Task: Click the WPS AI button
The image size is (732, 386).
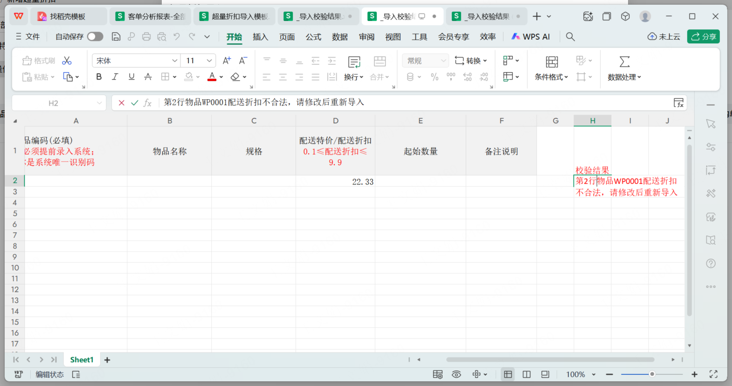Action: point(531,37)
